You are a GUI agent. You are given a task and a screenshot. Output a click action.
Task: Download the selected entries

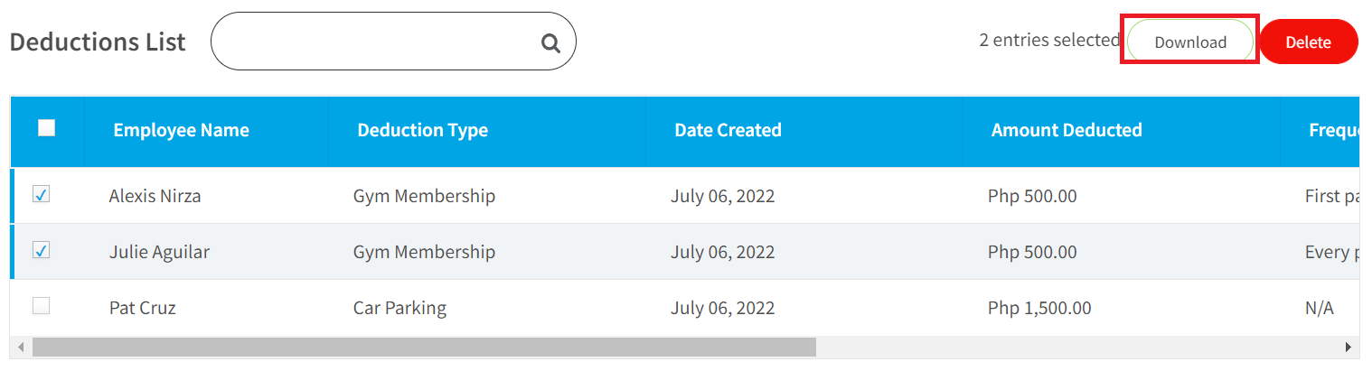(x=1190, y=42)
